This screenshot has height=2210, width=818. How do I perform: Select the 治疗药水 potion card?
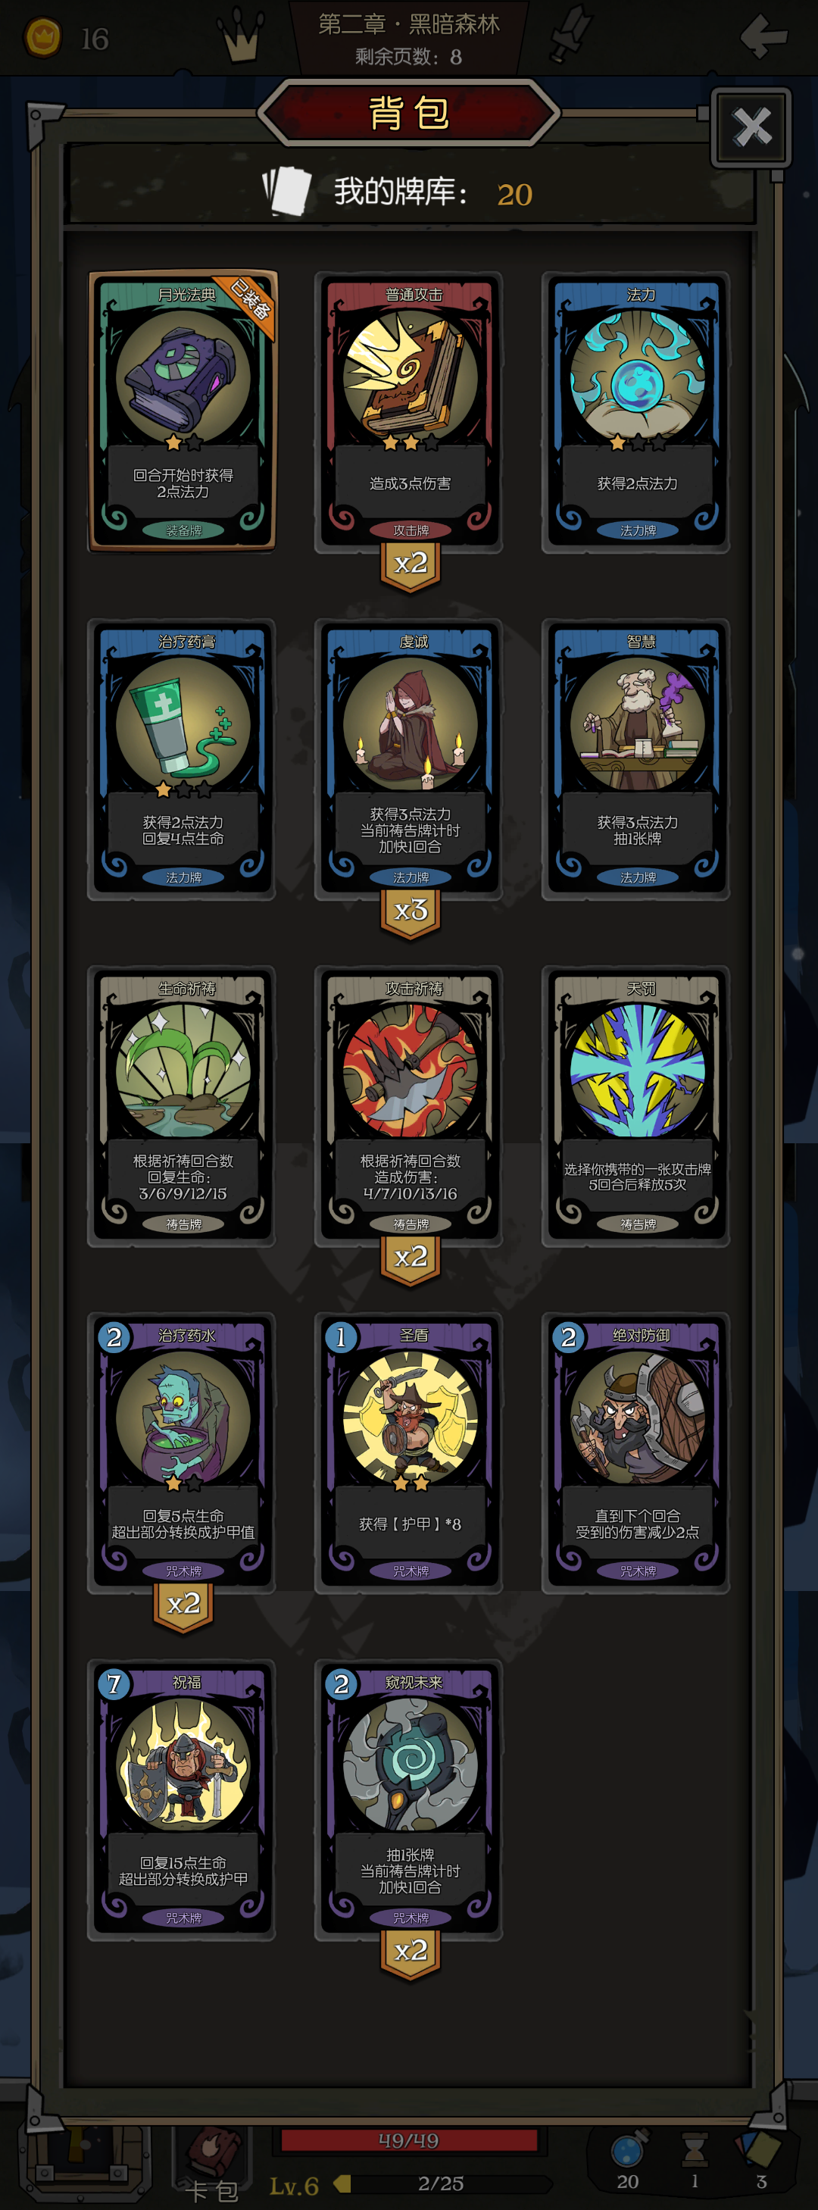pos(182,1452)
